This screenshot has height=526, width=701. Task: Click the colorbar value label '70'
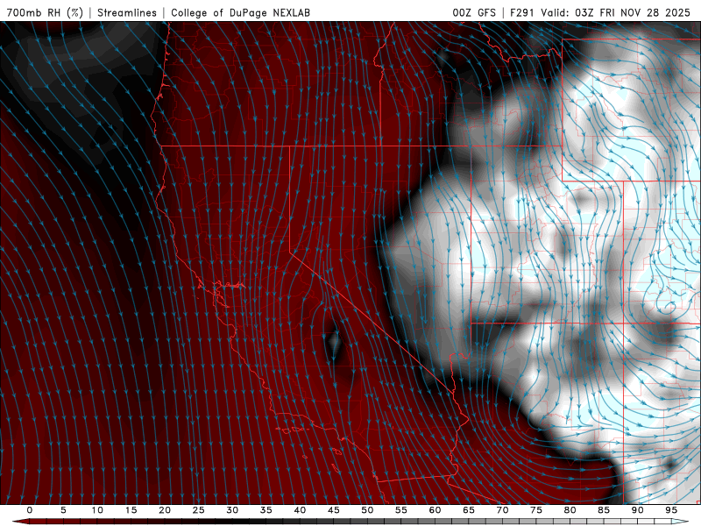[502, 510]
